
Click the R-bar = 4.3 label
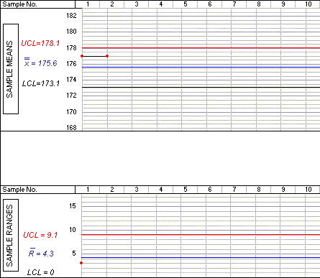[41, 253]
